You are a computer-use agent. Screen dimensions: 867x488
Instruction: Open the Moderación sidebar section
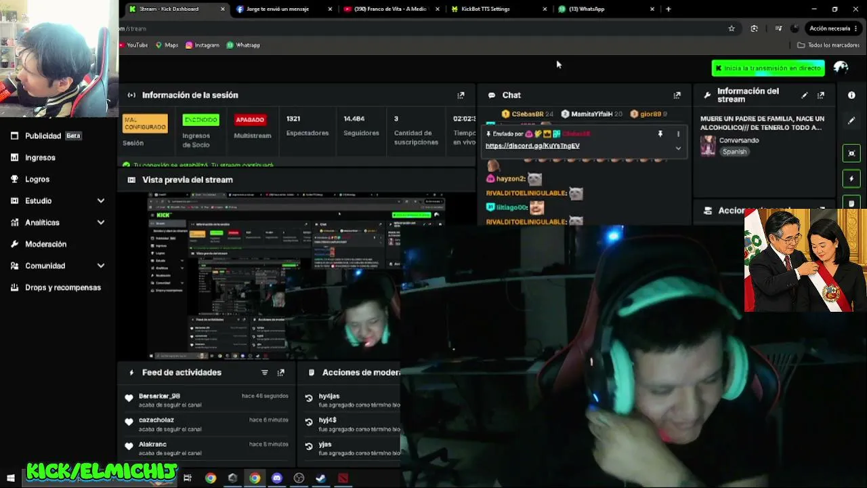tap(45, 244)
